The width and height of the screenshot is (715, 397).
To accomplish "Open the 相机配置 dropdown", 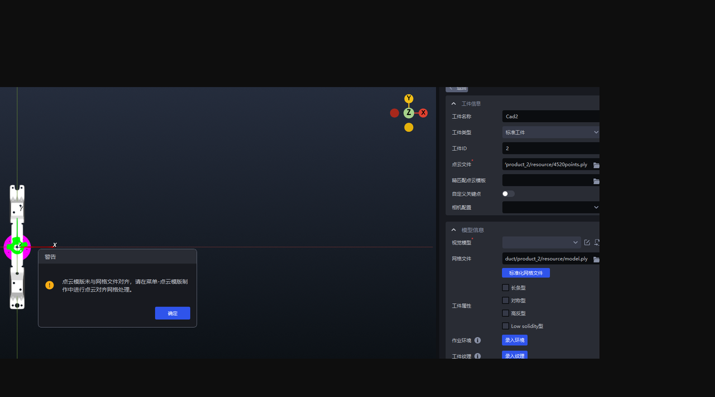I will pos(550,207).
